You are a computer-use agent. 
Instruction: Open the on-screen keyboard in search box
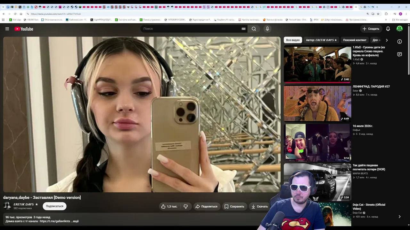(243, 29)
